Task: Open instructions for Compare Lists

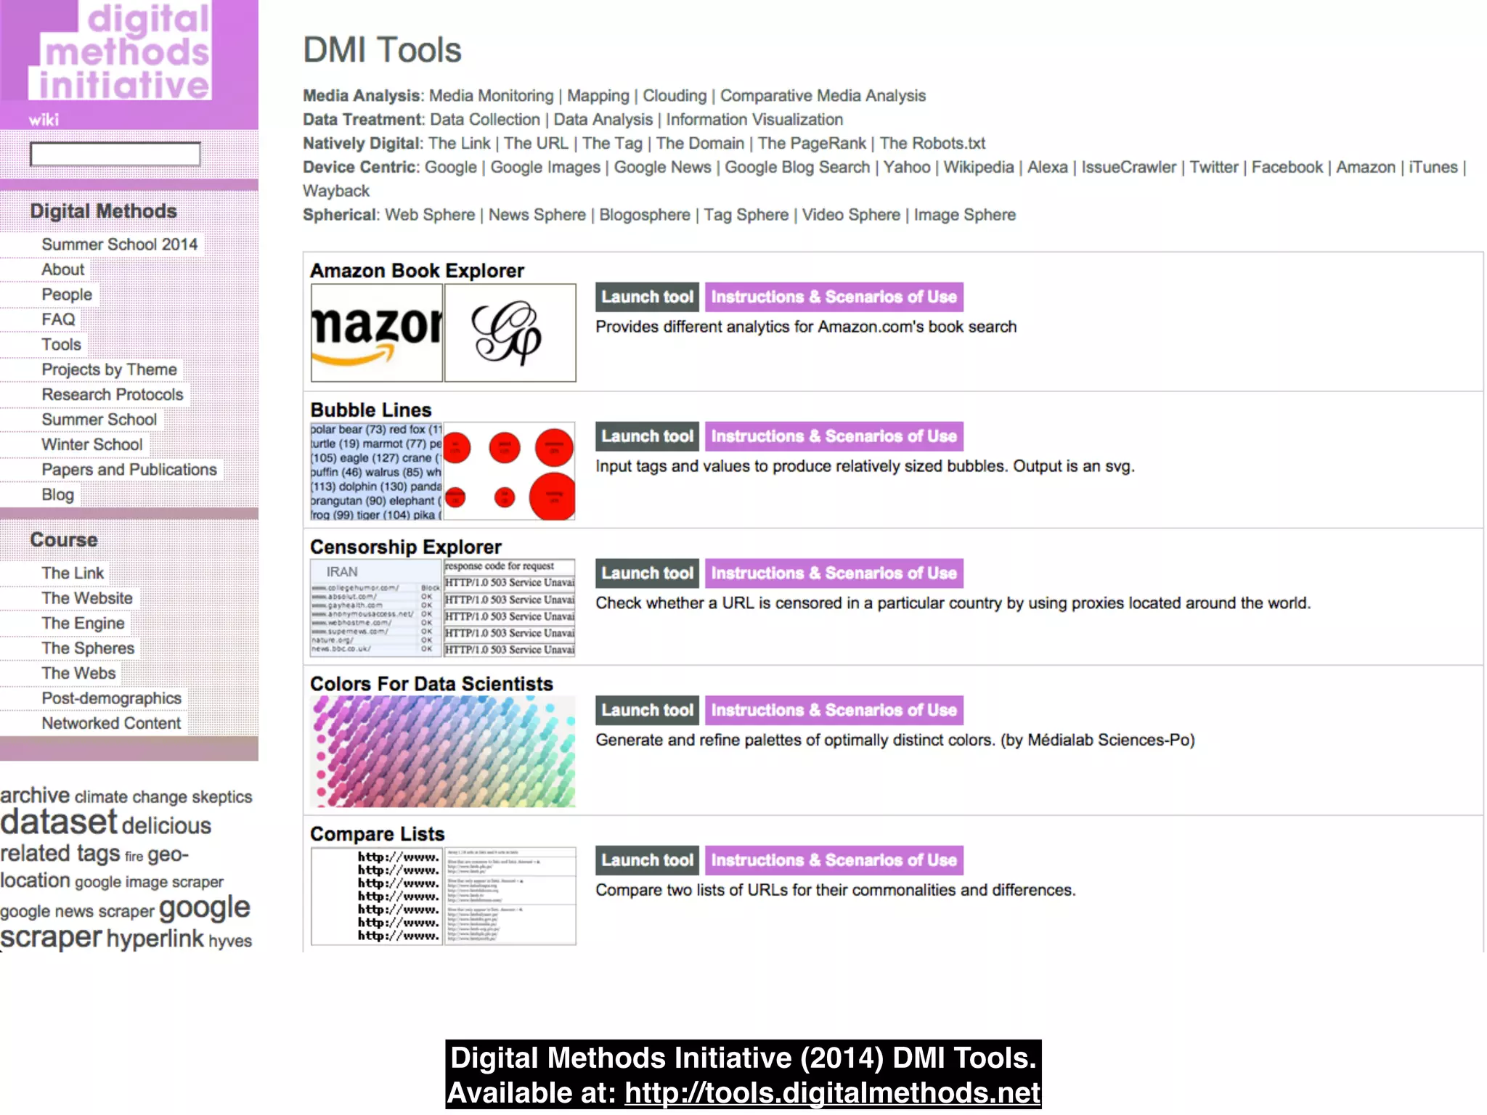Action: [834, 860]
